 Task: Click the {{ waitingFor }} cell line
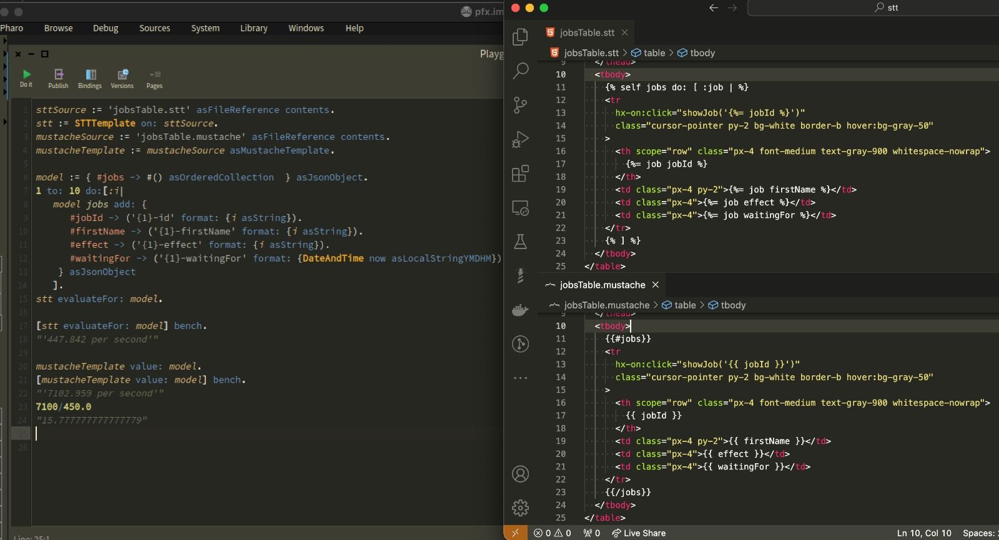point(713,466)
